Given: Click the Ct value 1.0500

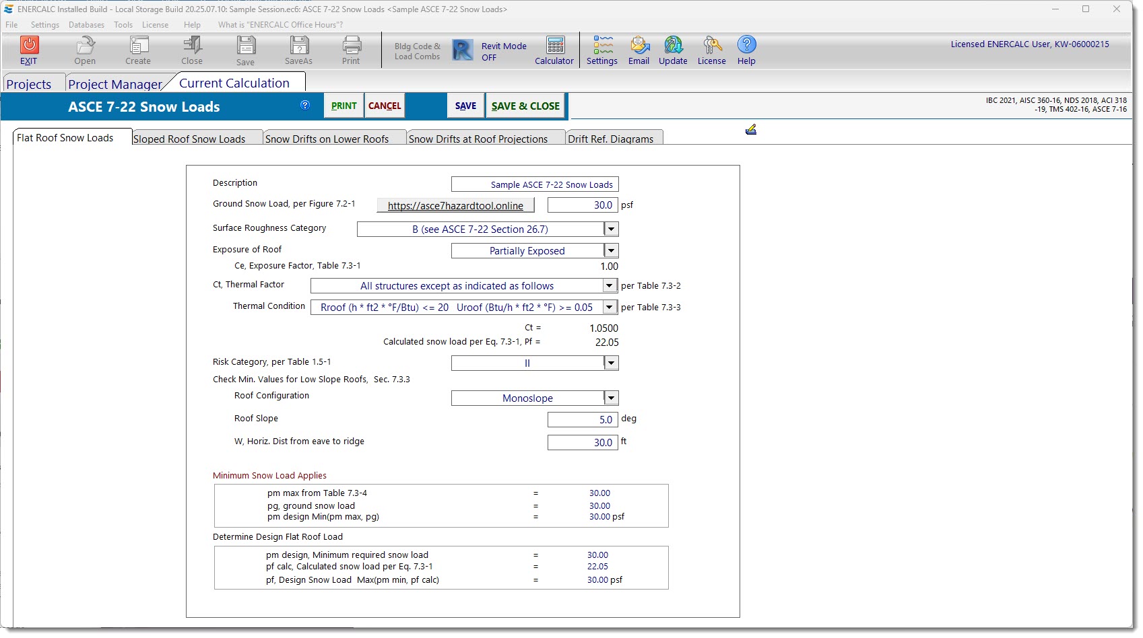Looking at the screenshot, I should 603,328.
